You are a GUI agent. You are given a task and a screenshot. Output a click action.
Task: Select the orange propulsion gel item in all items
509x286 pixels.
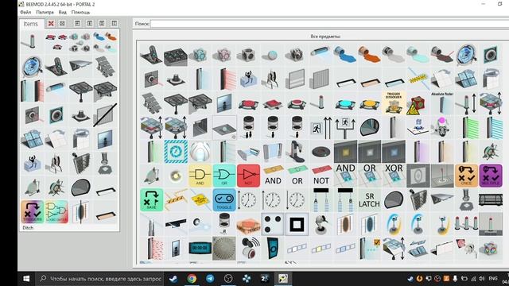pyautogui.click(x=369, y=55)
